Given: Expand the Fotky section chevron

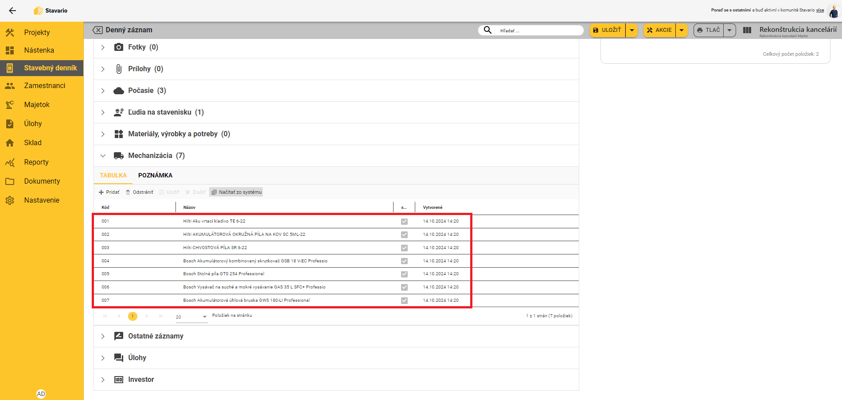Looking at the screenshot, I should [103, 47].
